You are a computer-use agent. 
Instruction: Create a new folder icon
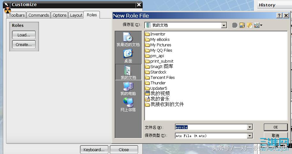[x=250, y=25]
